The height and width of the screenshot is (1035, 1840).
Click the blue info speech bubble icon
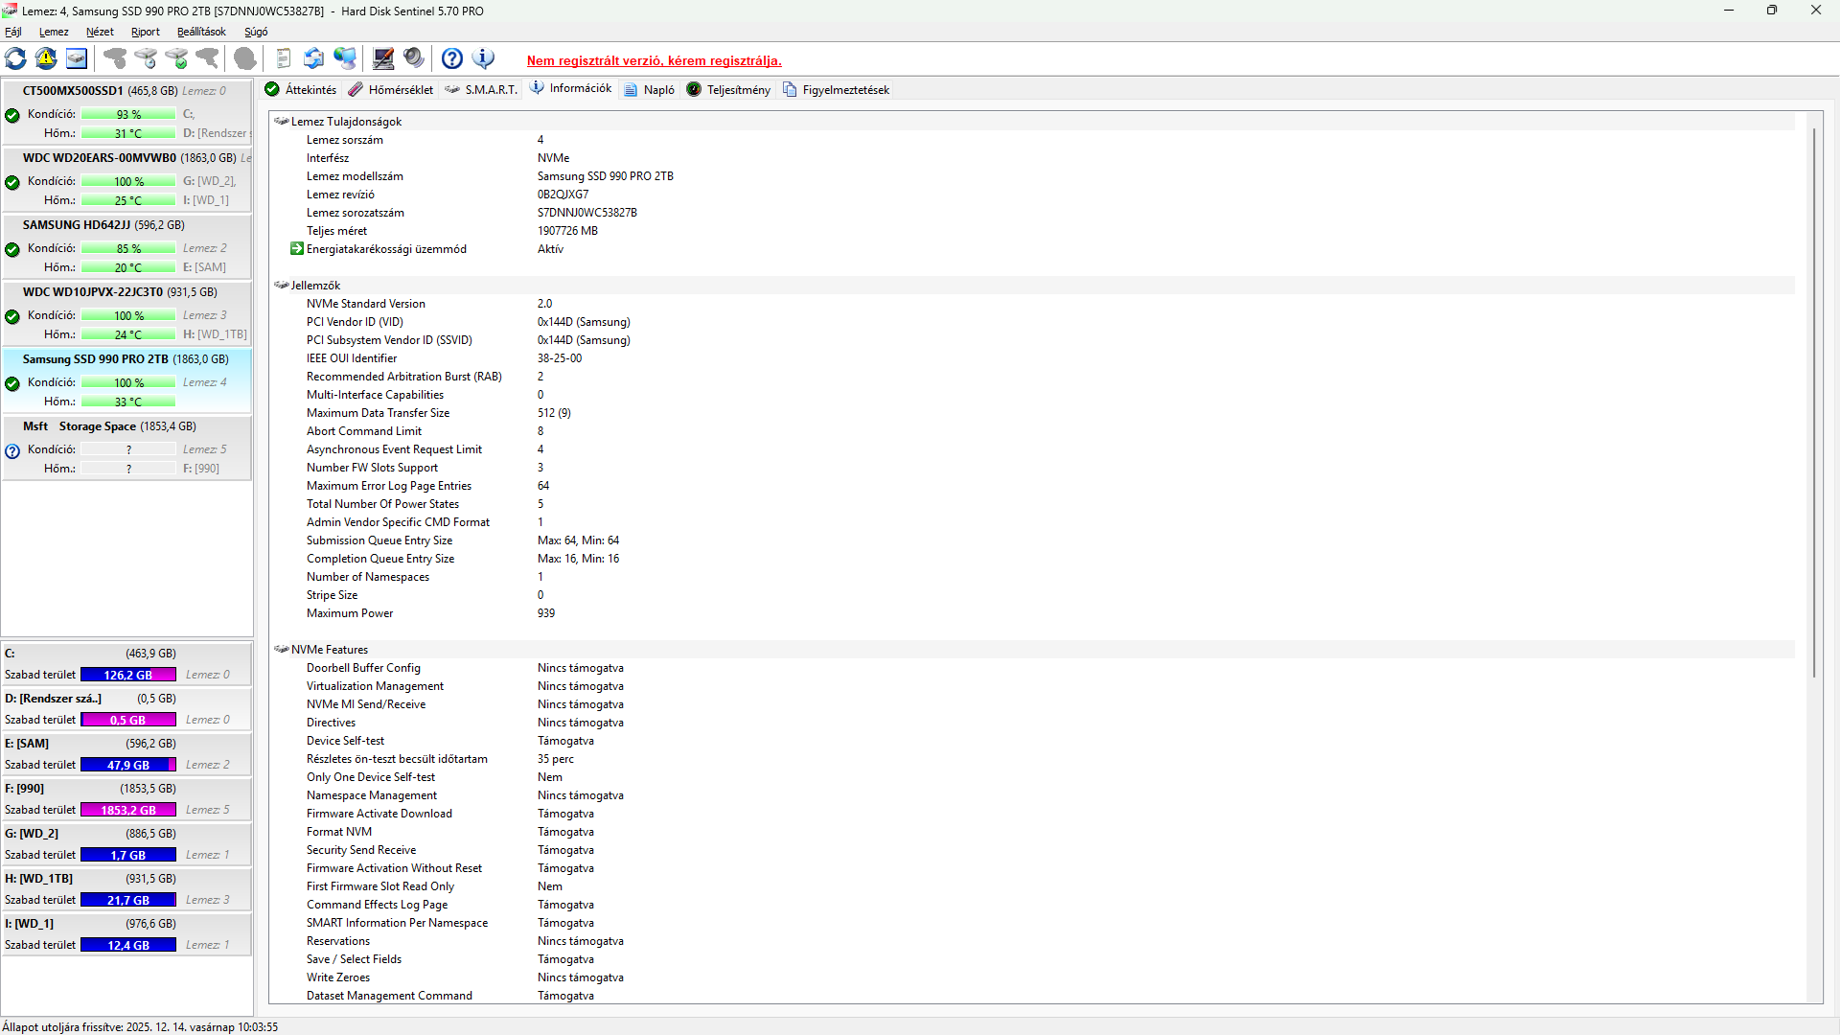point(484,59)
